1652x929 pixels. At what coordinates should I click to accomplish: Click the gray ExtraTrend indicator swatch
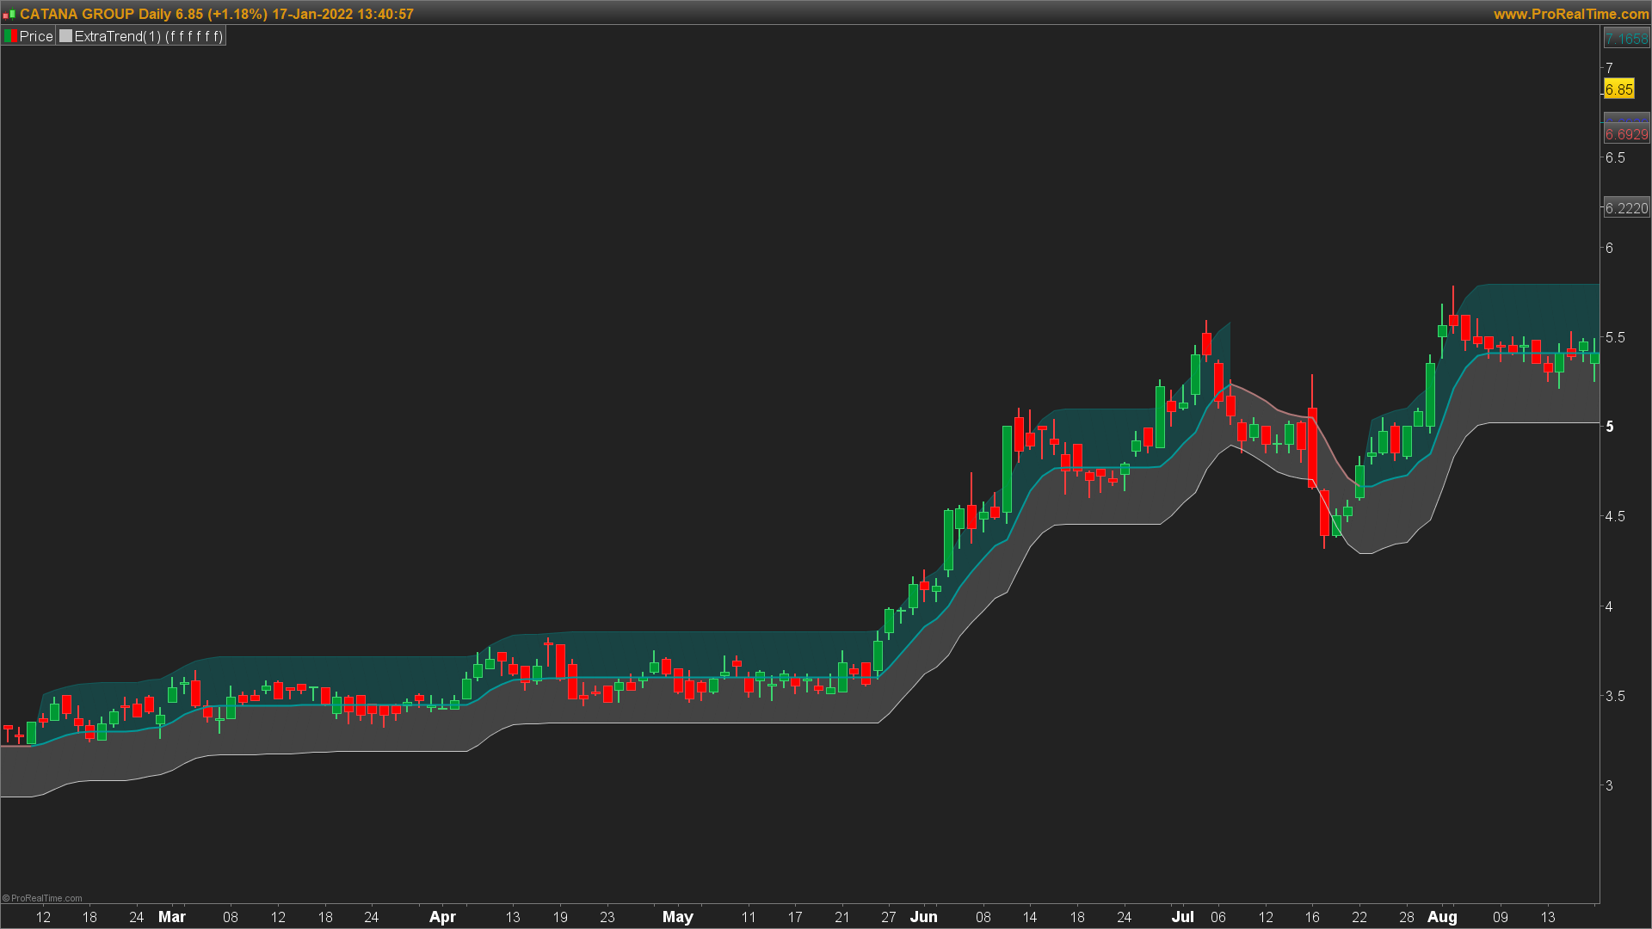click(x=65, y=36)
